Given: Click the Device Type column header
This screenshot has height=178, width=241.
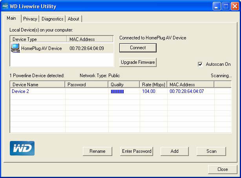Looking at the screenshot, I should (x=38, y=39).
